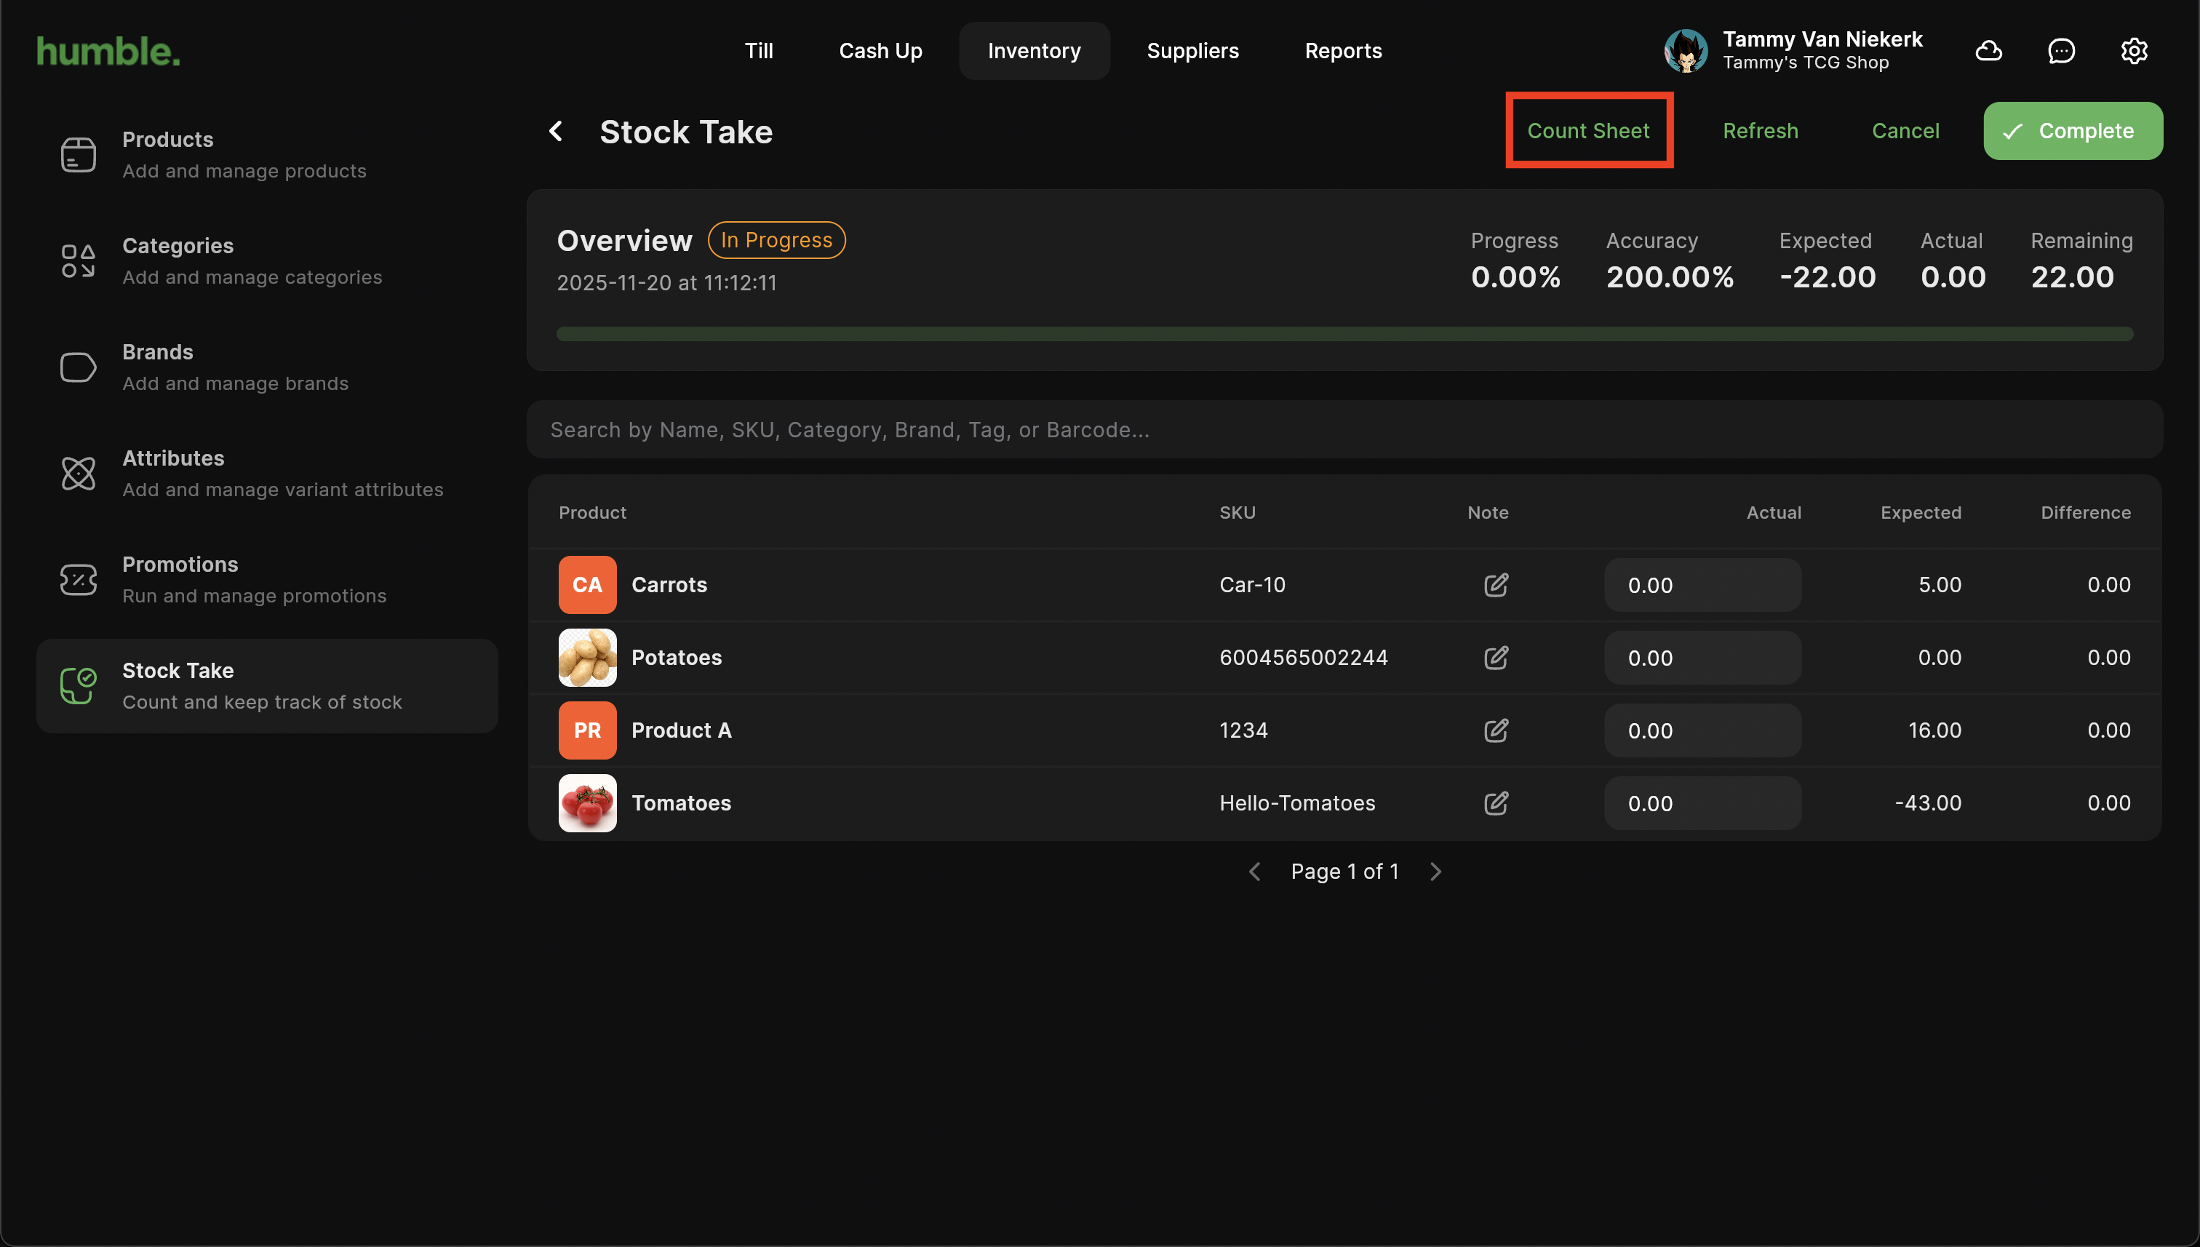Focus the product search field
Image resolution: width=2200 pixels, height=1247 pixels.
pos(1344,430)
